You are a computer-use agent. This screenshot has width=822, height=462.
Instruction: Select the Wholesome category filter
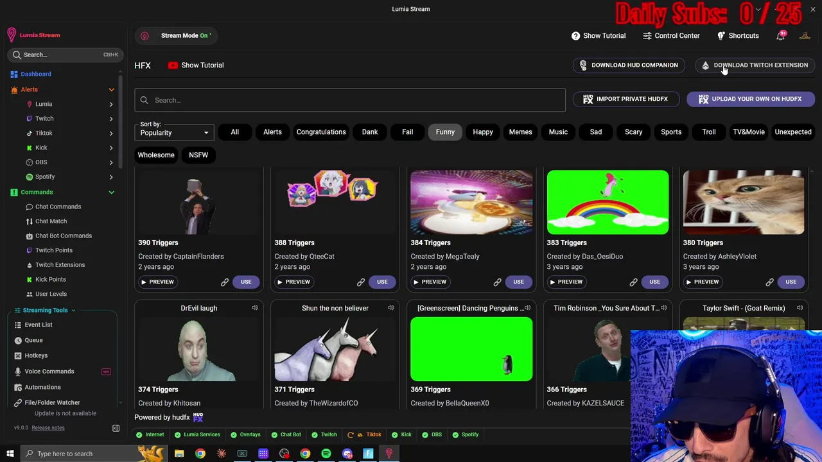tap(156, 155)
